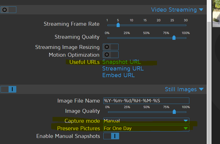Viewport: 220px width, 144px height.
Task: Collapse the Still Images section arrow
Action: [201, 89]
